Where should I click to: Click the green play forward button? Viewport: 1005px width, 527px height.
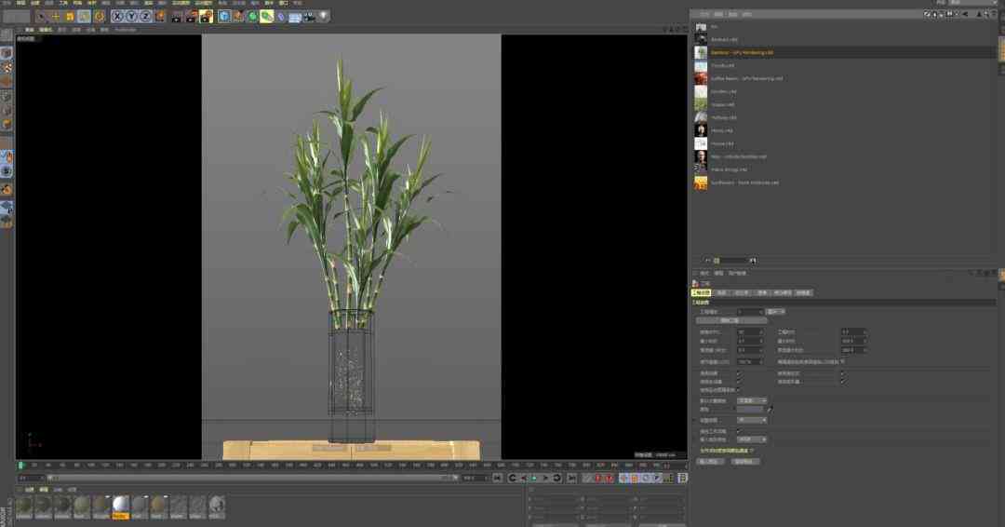click(x=534, y=479)
